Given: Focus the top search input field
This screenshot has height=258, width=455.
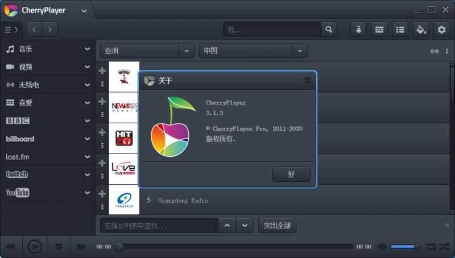Looking at the screenshot, I should click(272, 30).
